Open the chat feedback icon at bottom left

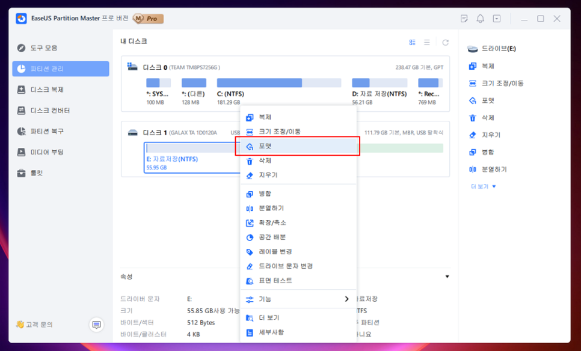(x=96, y=325)
